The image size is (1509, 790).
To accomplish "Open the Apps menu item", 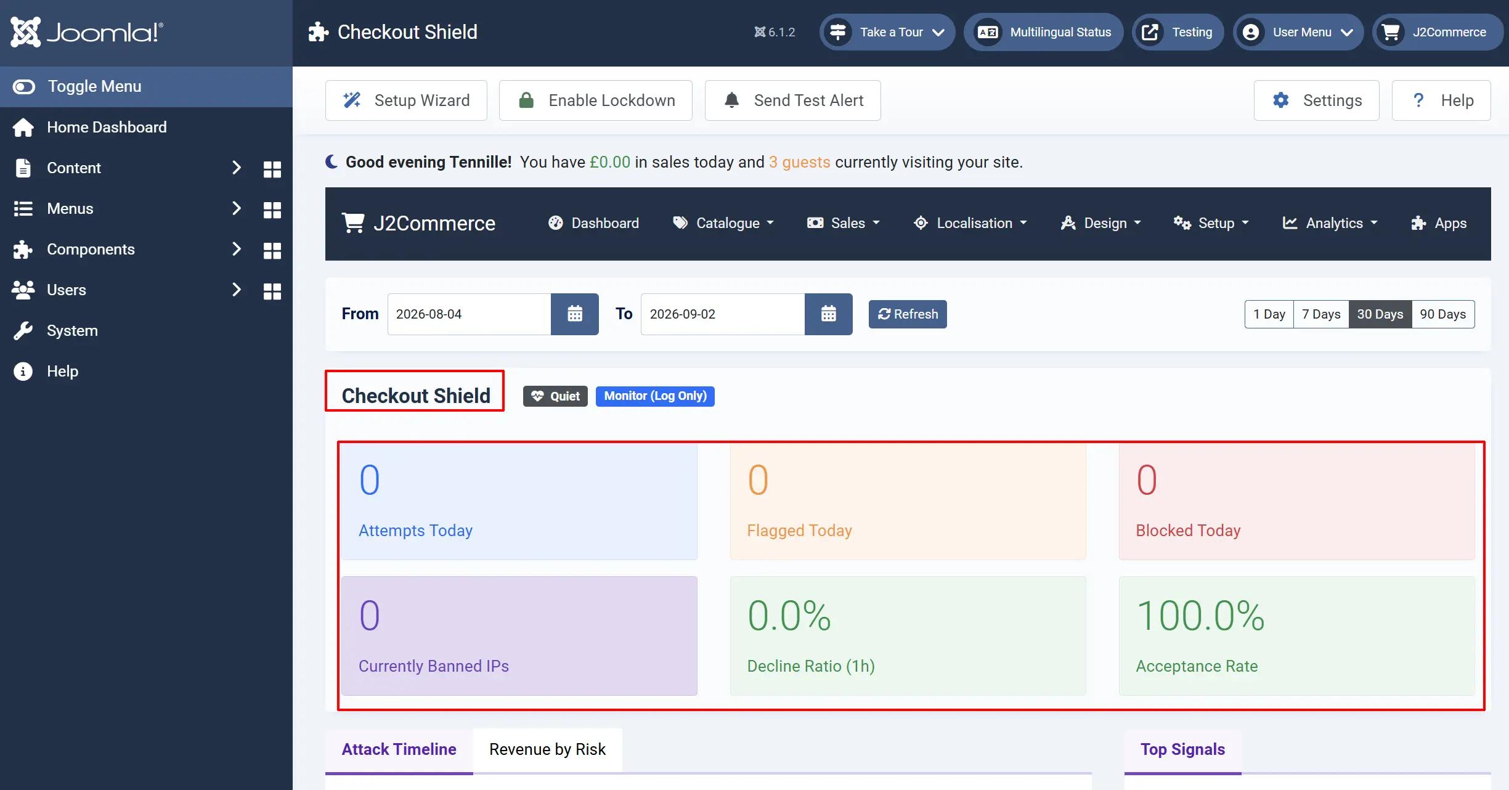I will [x=1439, y=223].
